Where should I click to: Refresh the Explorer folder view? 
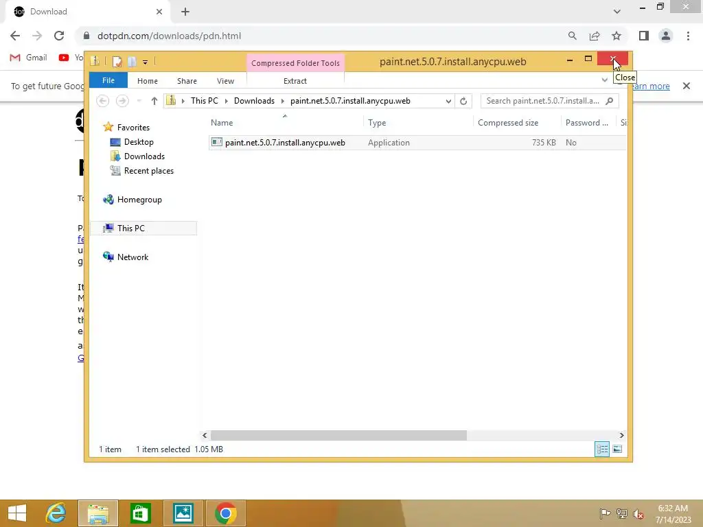point(463,102)
